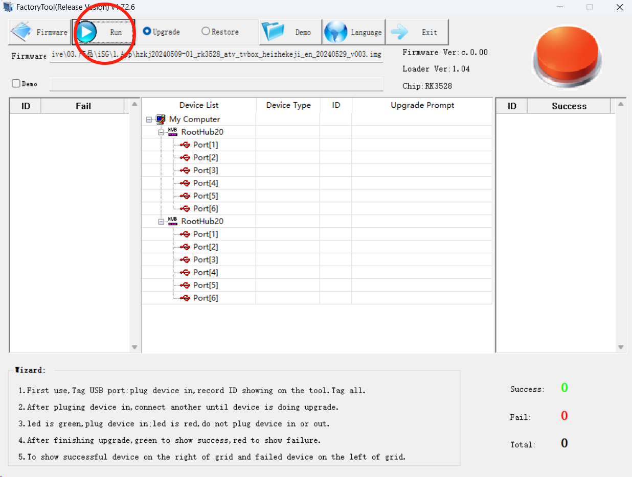Collapse the My Computer tree node
The height and width of the screenshot is (477, 632).
tap(149, 120)
